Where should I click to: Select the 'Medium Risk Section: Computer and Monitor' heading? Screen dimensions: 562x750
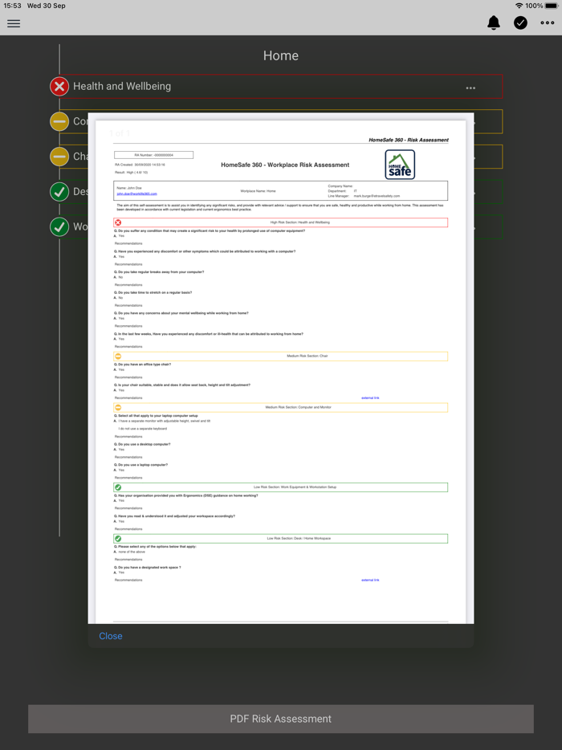tap(299, 408)
